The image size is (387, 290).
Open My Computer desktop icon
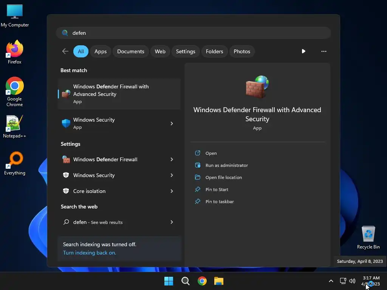point(15,15)
